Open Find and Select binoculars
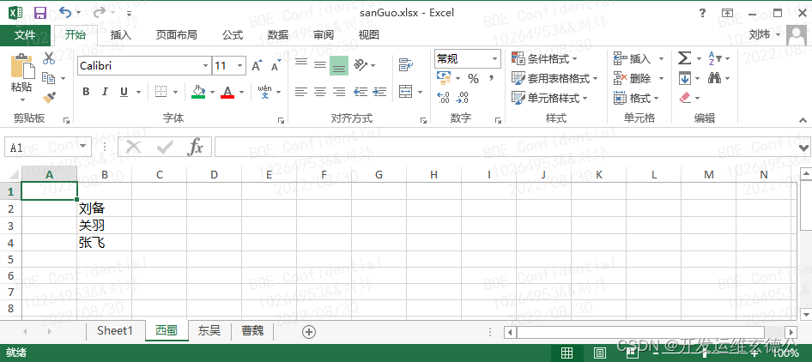812x362 pixels. coord(715,78)
